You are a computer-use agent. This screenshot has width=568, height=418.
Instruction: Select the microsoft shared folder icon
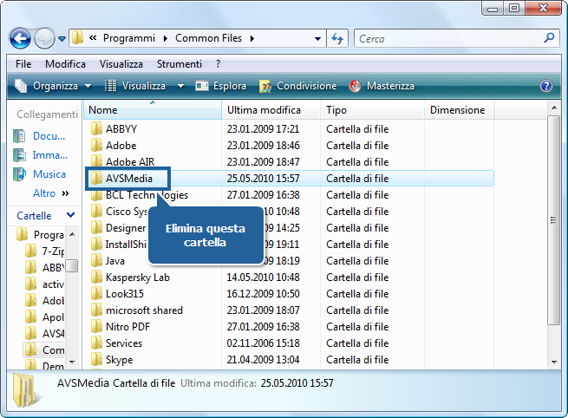[96, 310]
